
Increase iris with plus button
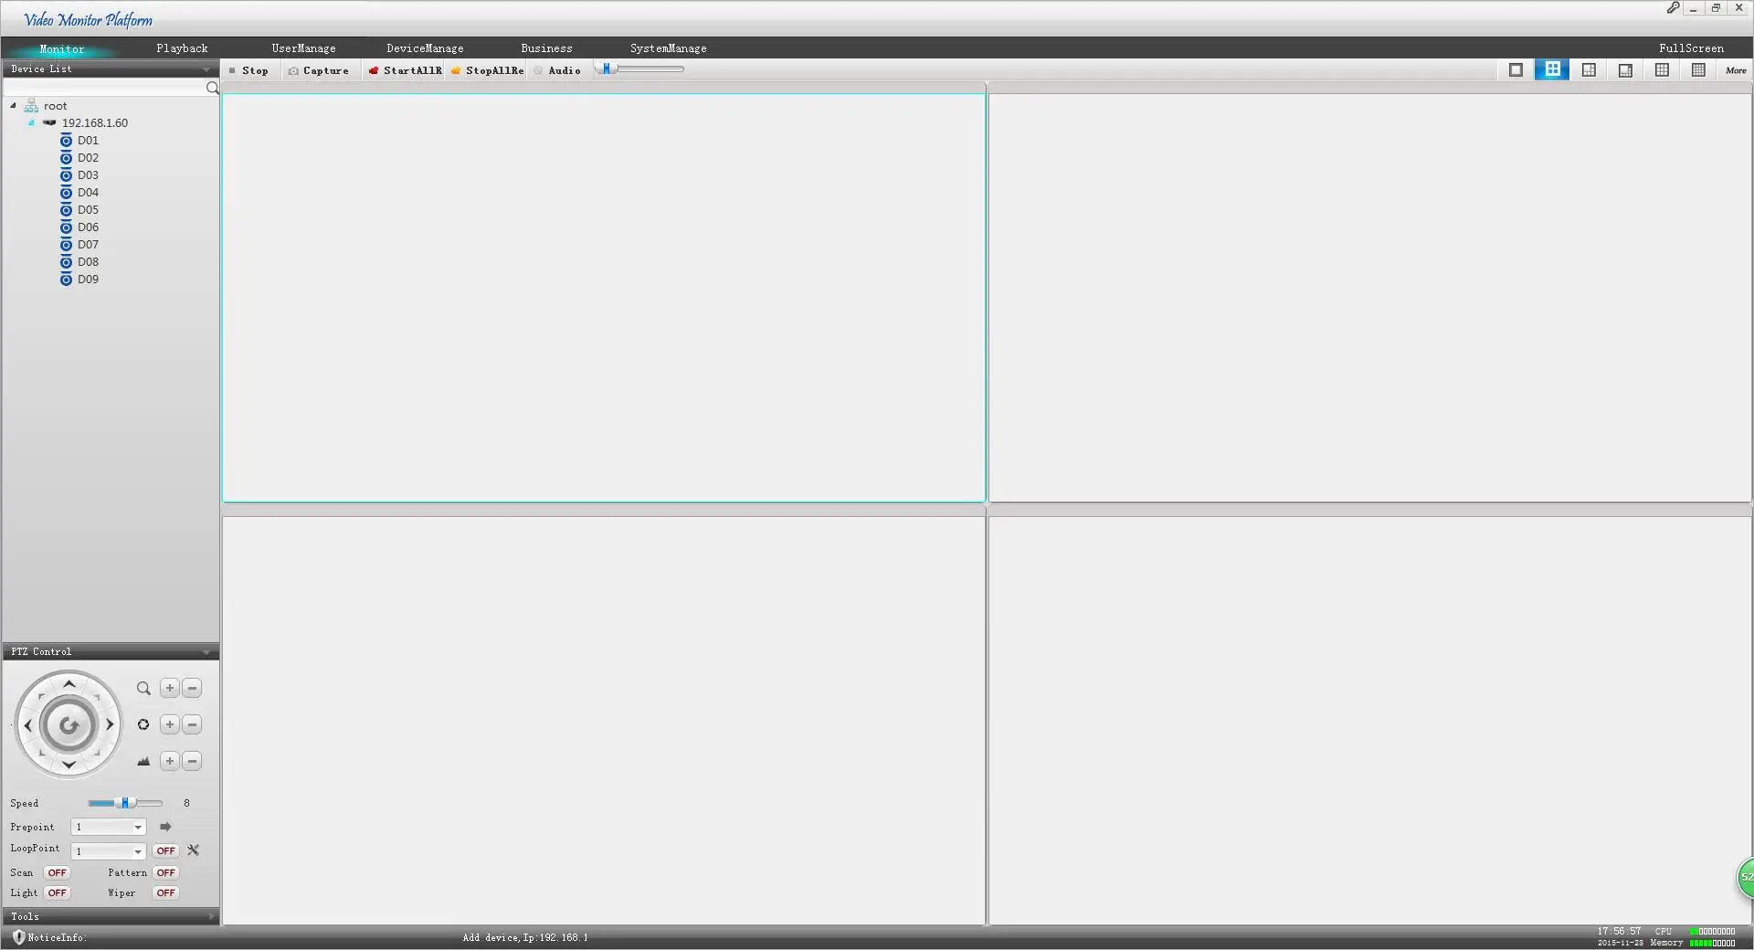[x=169, y=725]
